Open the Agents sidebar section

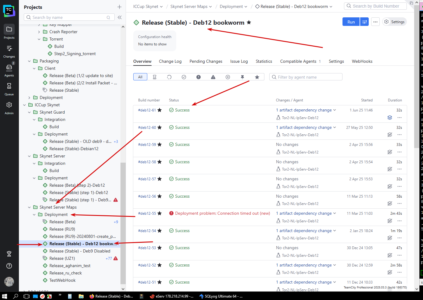pos(9,70)
